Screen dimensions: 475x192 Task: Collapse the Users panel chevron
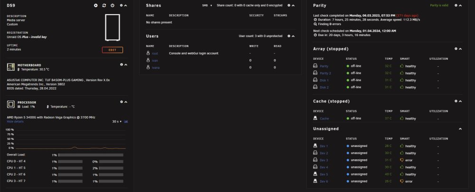pos(293,37)
